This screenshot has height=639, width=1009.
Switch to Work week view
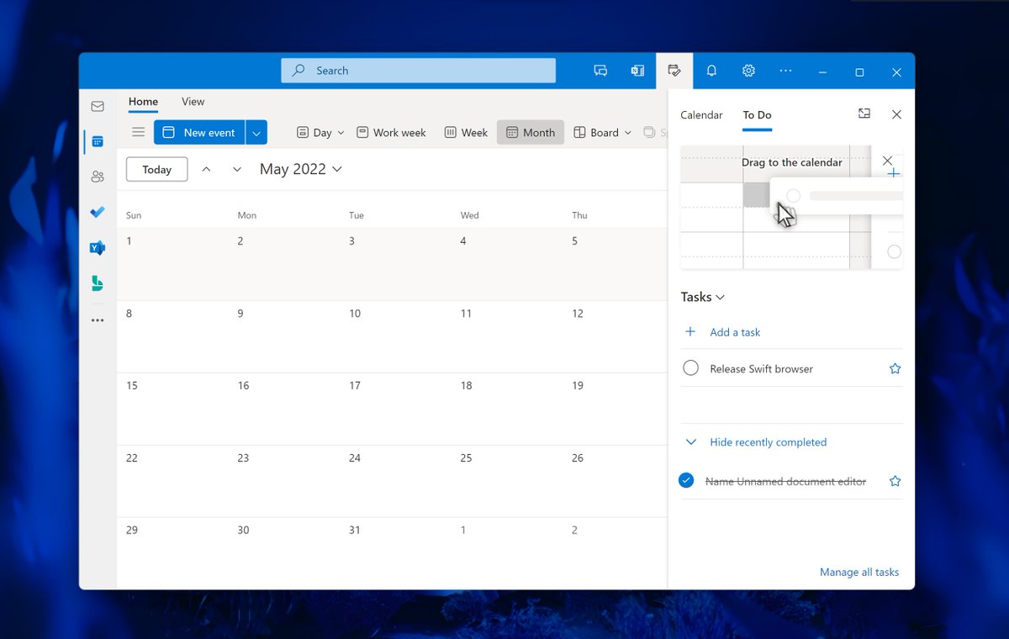coord(391,133)
